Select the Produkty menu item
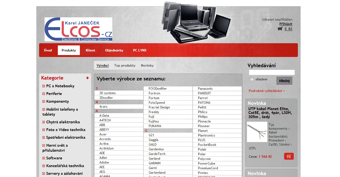The image size is (340, 177). [69, 50]
